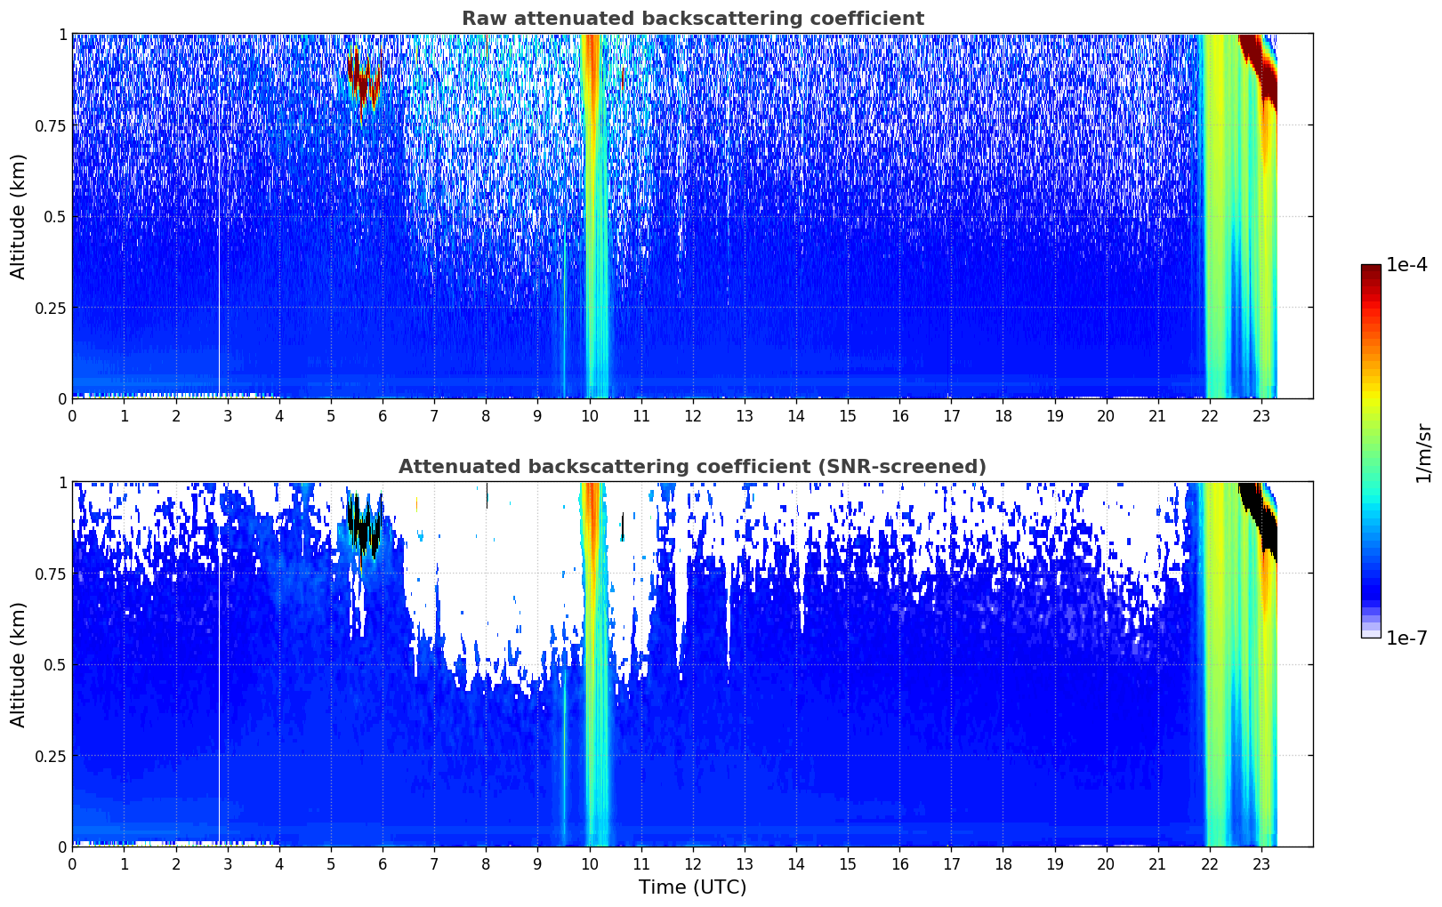Click altitude tick '0.25' on the raw plot
The height and width of the screenshot is (907, 1442).
[51, 308]
